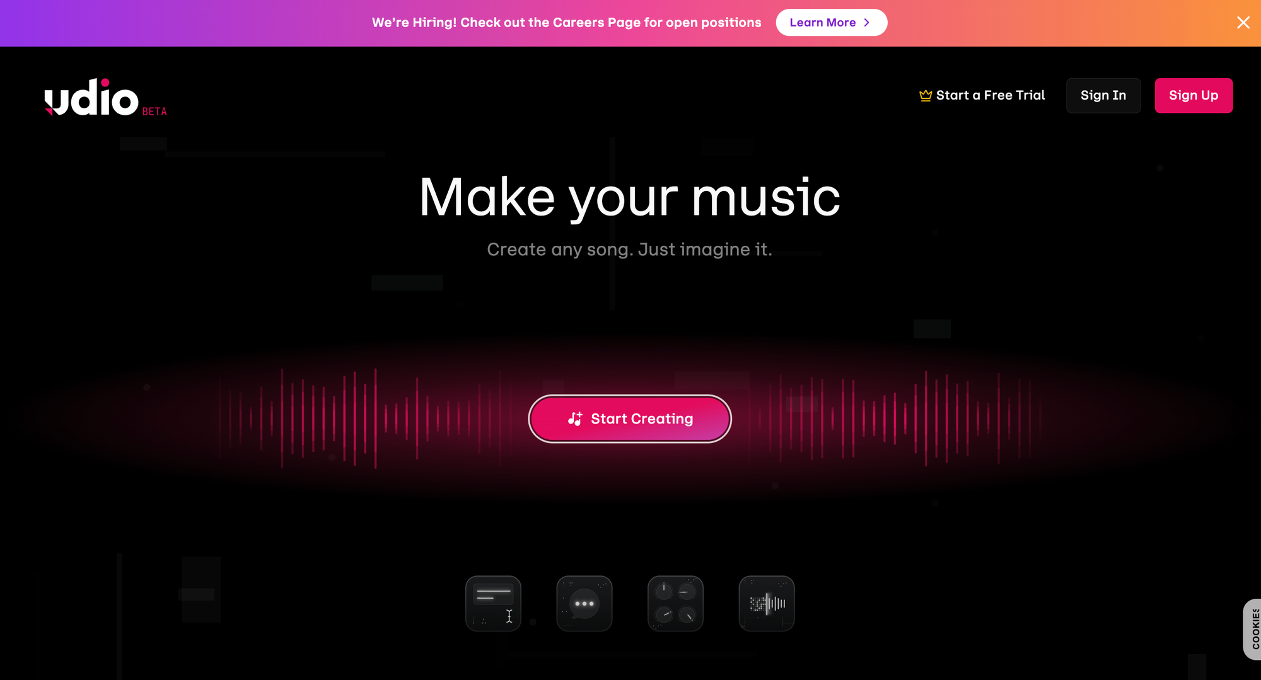Select the waveform feature icon
The width and height of the screenshot is (1261, 680).
coord(767,603)
